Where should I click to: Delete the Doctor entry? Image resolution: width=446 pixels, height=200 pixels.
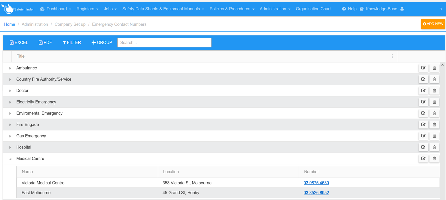(434, 91)
